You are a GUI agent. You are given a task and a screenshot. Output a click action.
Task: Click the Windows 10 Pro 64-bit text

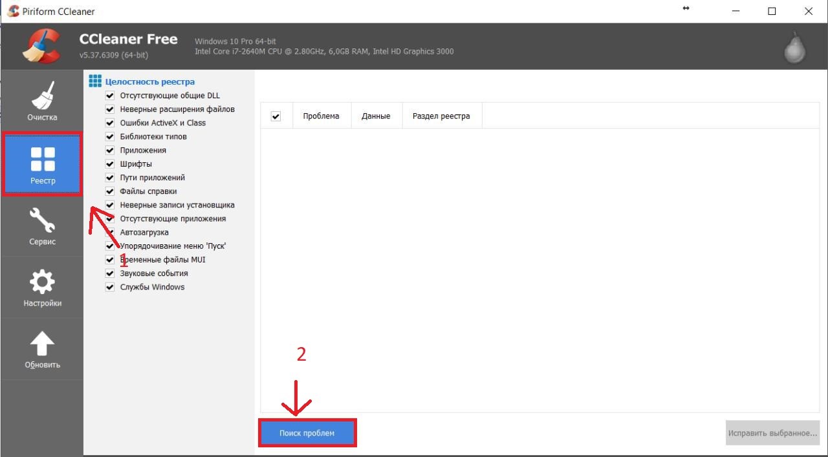234,41
